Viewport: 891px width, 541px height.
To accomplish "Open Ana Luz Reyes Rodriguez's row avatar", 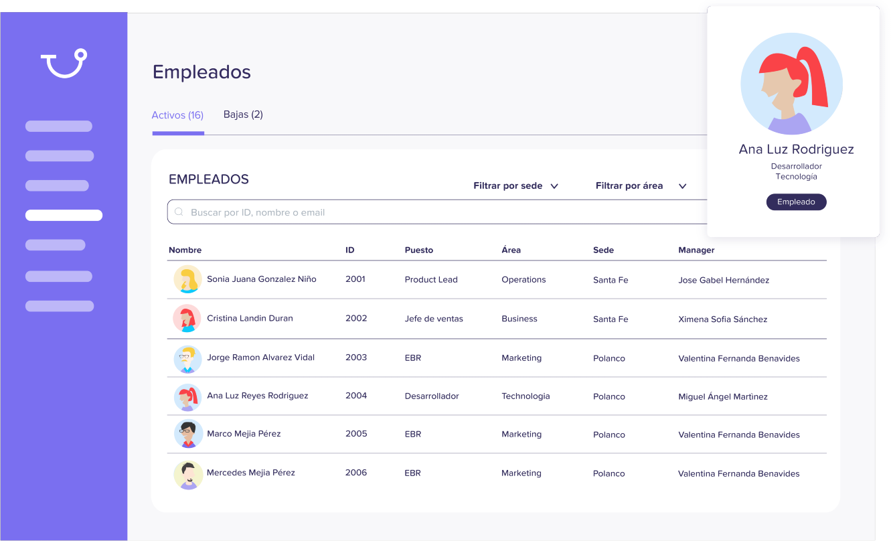I will click(187, 397).
